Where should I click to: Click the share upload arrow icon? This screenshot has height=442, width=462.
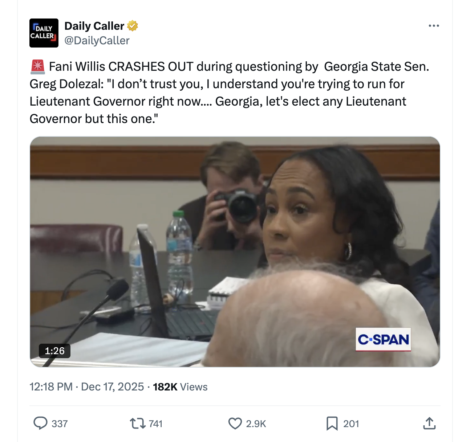click(x=429, y=423)
